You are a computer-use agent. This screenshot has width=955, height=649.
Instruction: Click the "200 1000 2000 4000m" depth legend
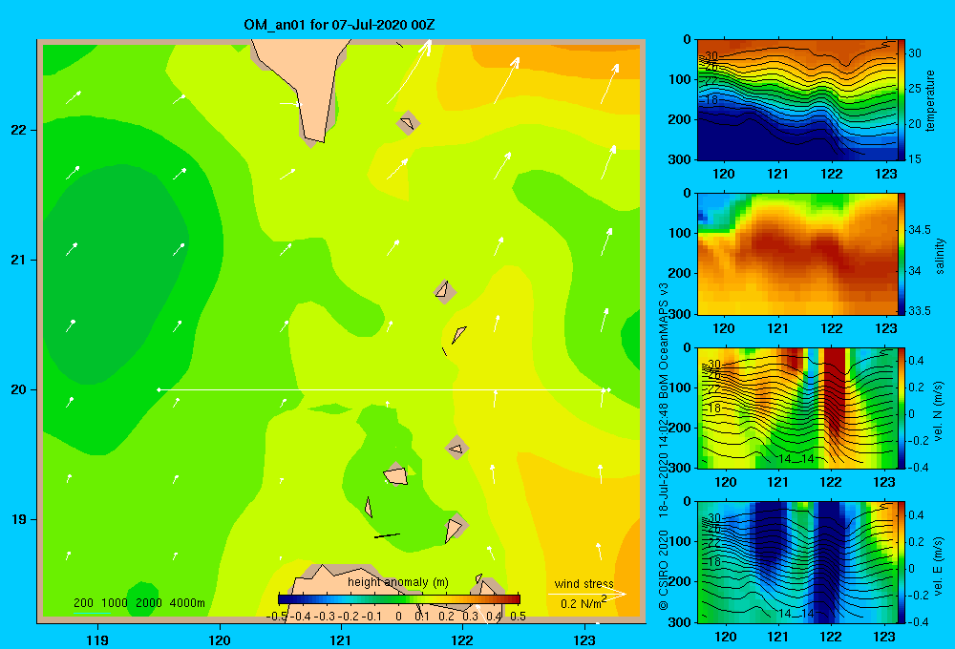point(138,603)
